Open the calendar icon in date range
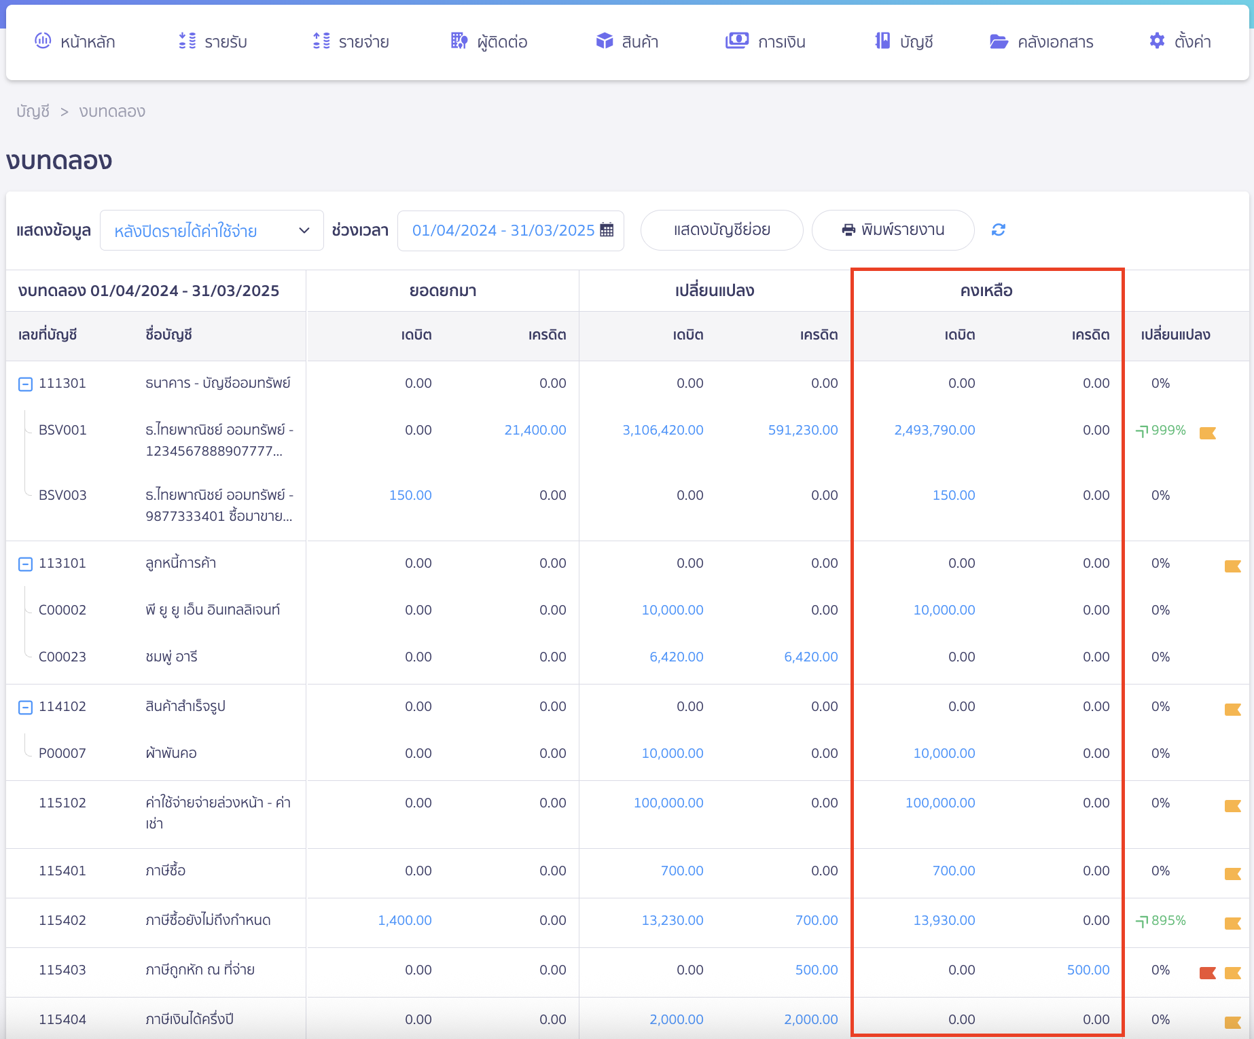This screenshot has width=1254, height=1039. coord(607,230)
